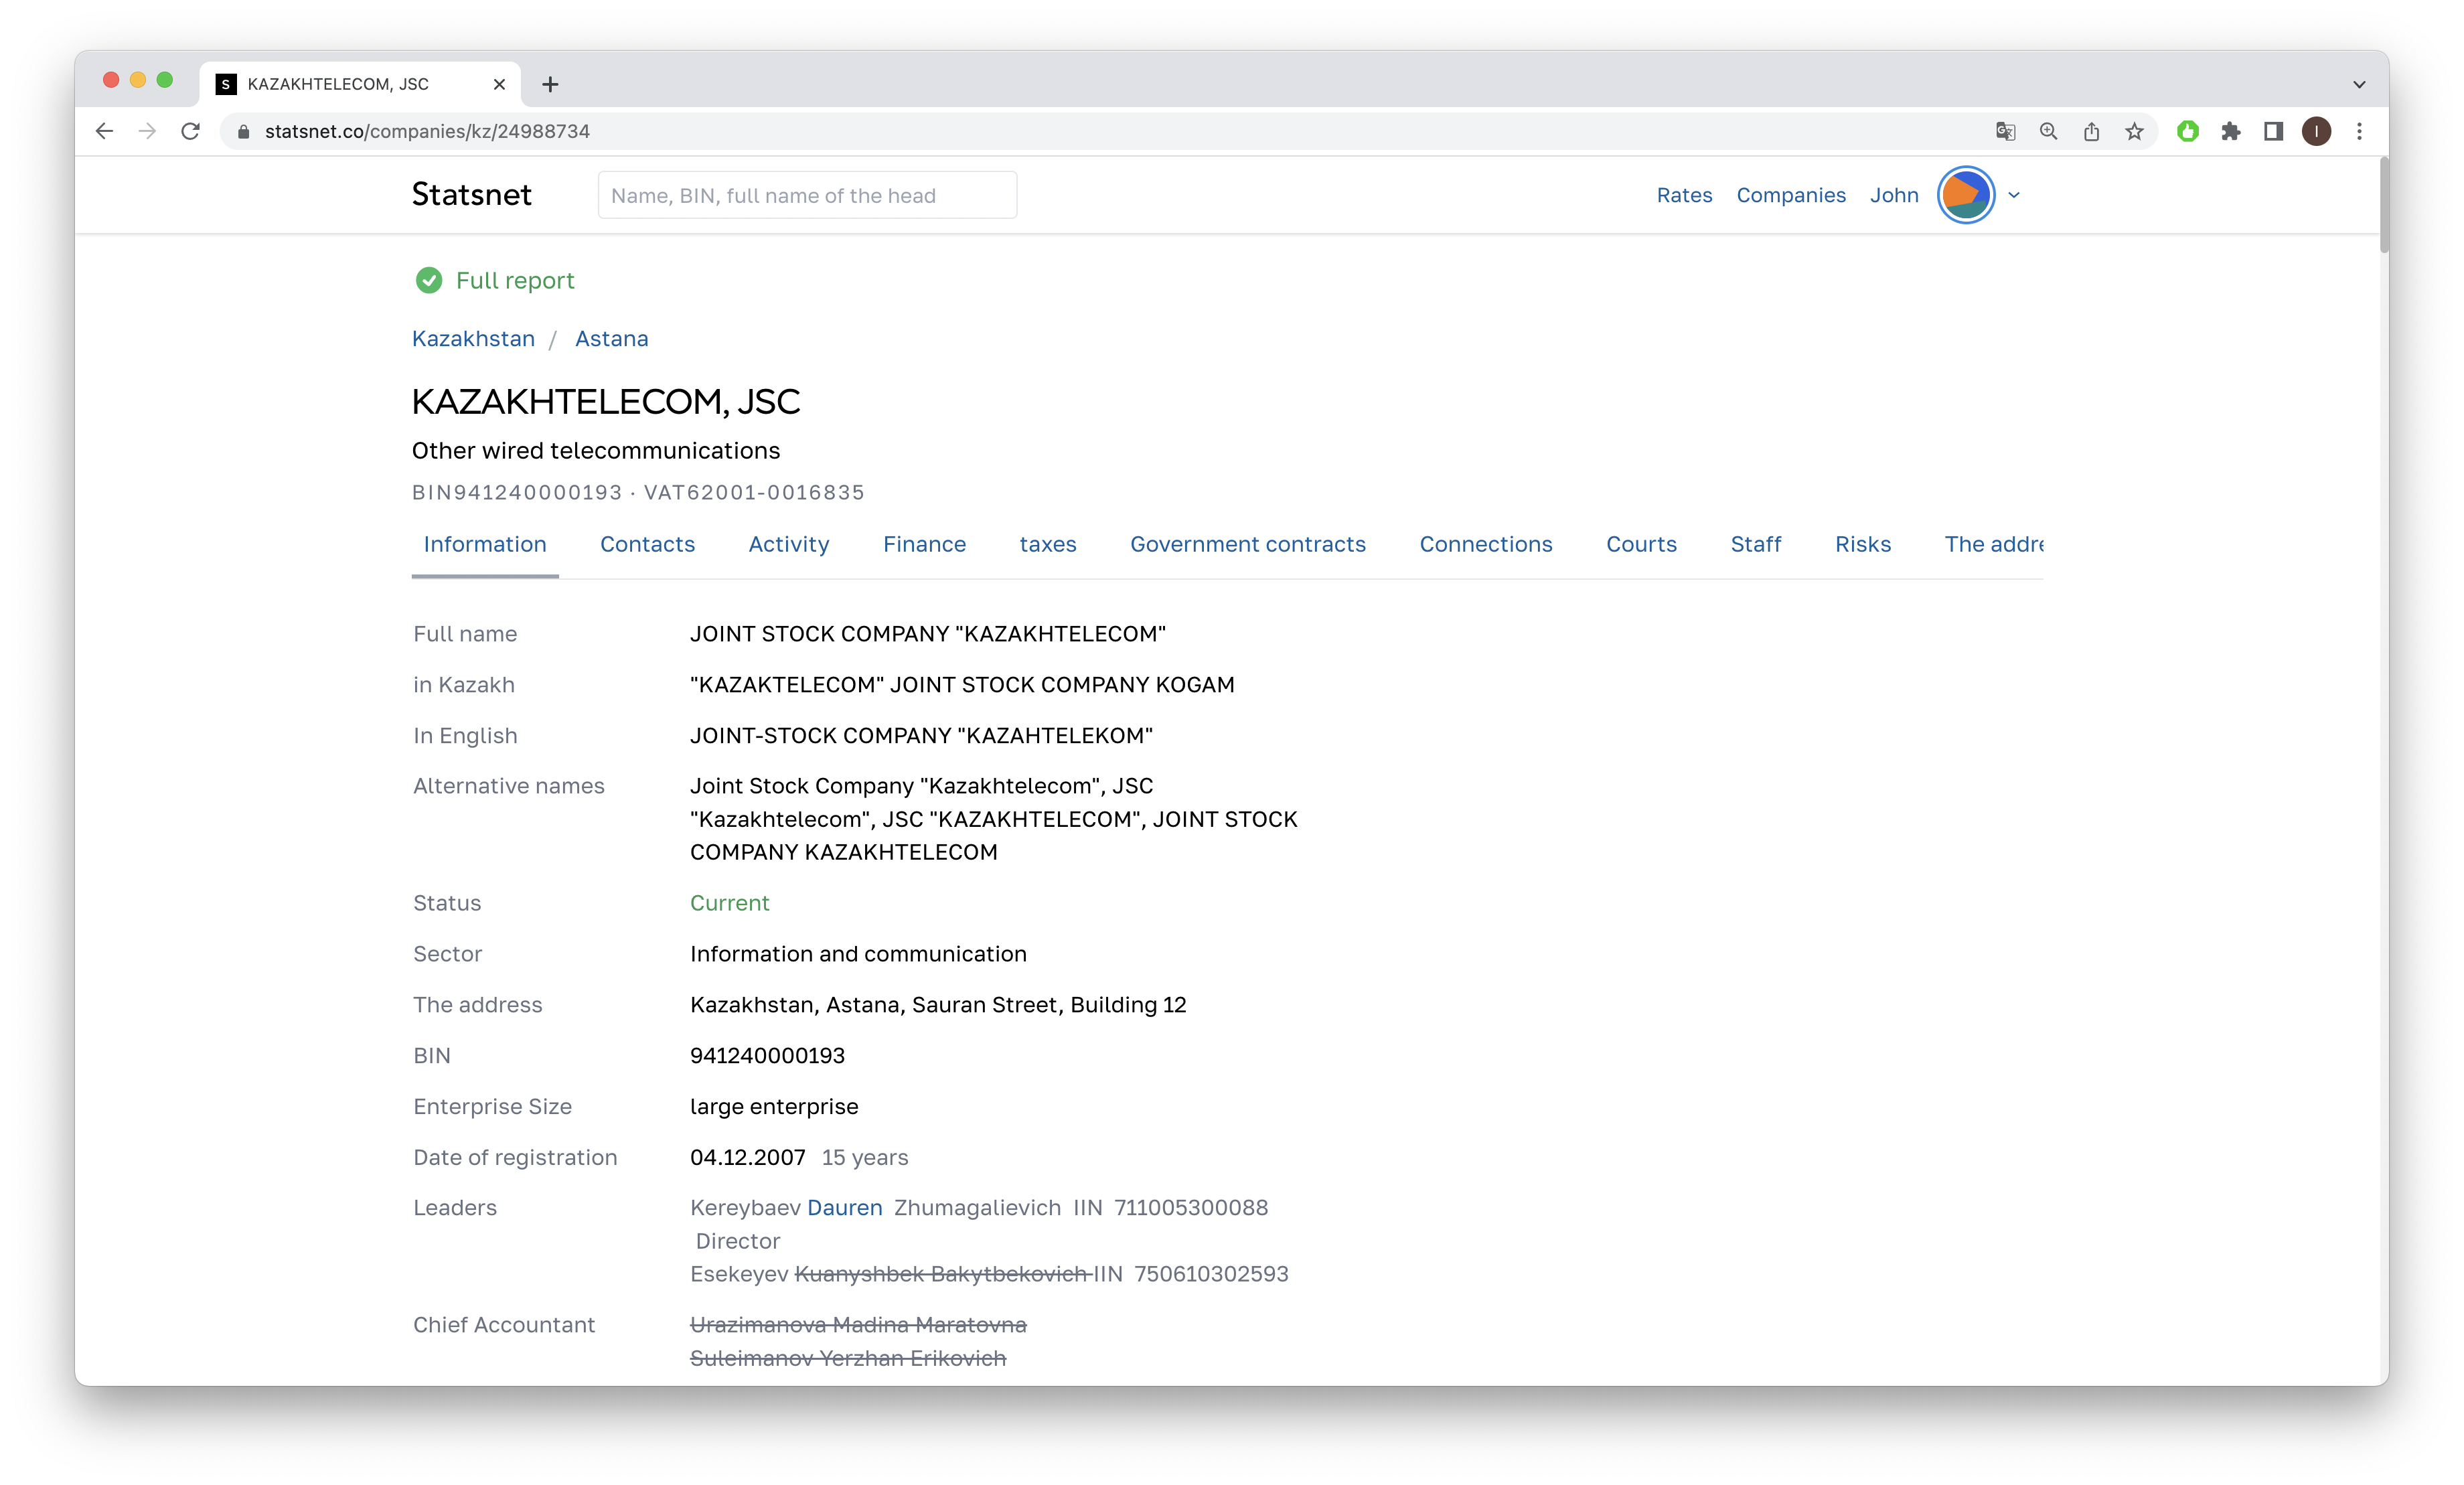Click the Dauren leader name link
The width and height of the screenshot is (2464, 1485).
pyautogui.click(x=844, y=1208)
